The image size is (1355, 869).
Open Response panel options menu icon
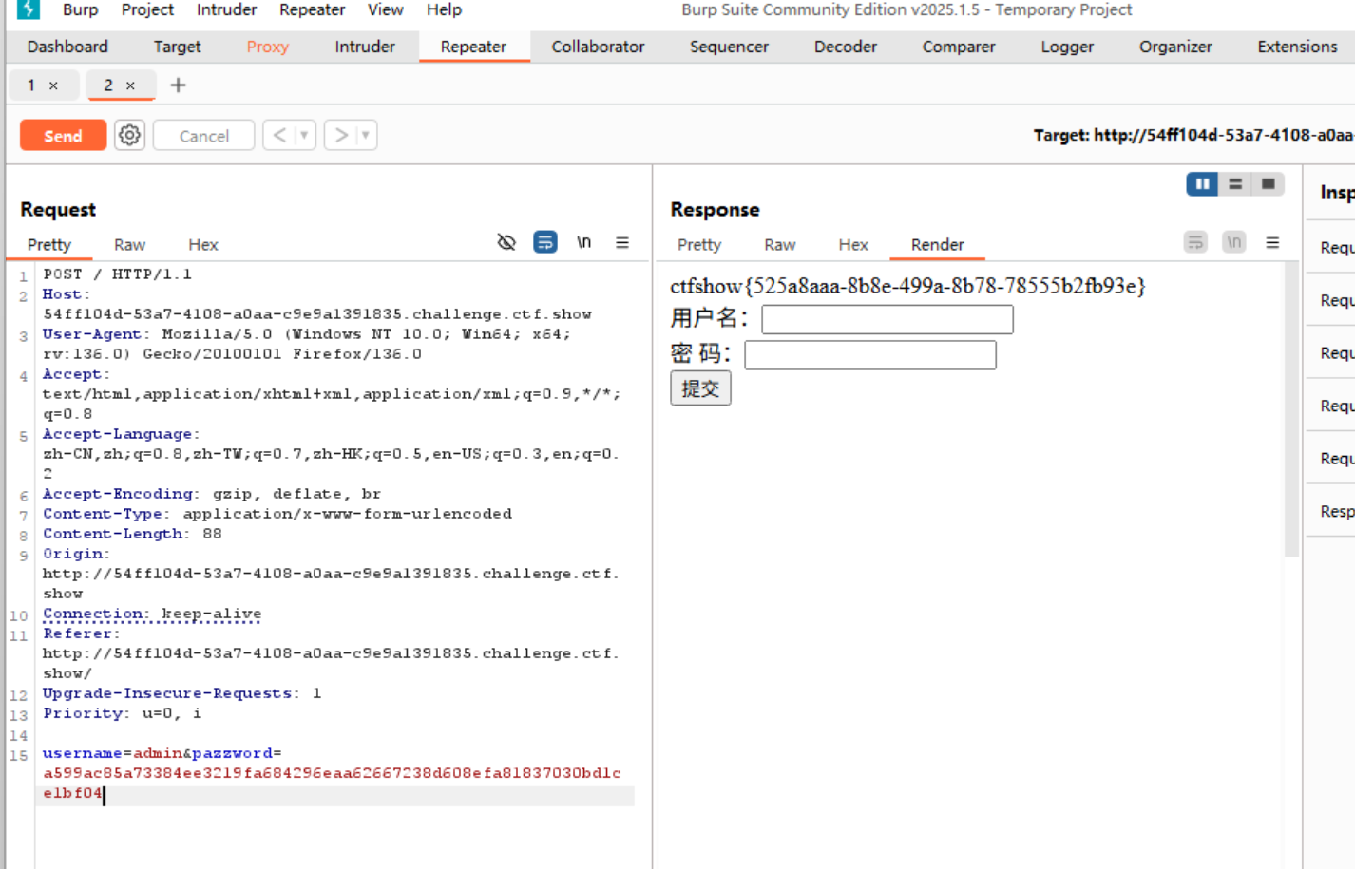[x=1272, y=242]
